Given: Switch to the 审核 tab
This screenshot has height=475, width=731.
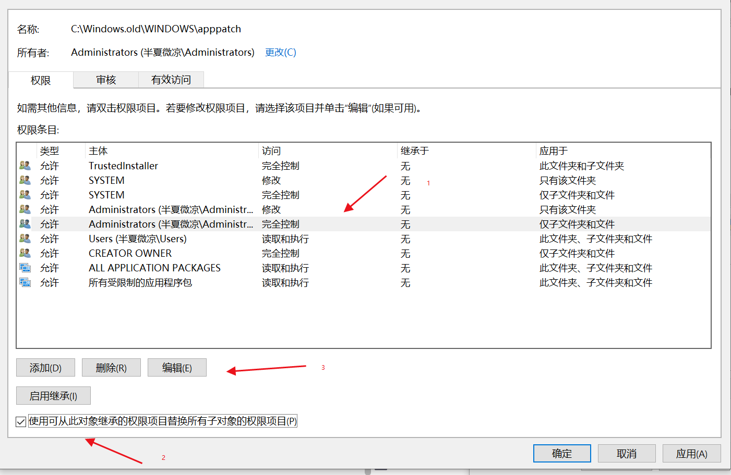Looking at the screenshot, I should click(x=105, y=80).
